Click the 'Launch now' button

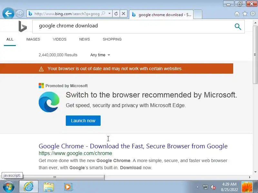[83, 121]
